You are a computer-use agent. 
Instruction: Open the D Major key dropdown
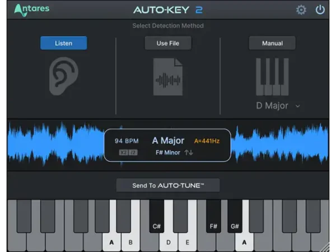click(278, 106)
